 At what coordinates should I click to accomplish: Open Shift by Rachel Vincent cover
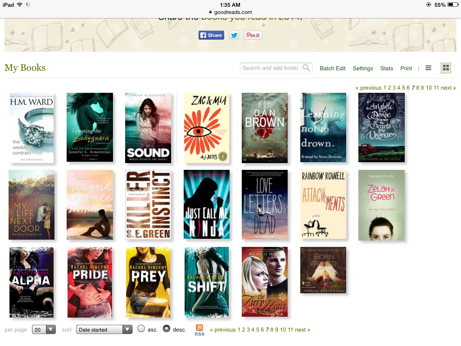point(206,282)
